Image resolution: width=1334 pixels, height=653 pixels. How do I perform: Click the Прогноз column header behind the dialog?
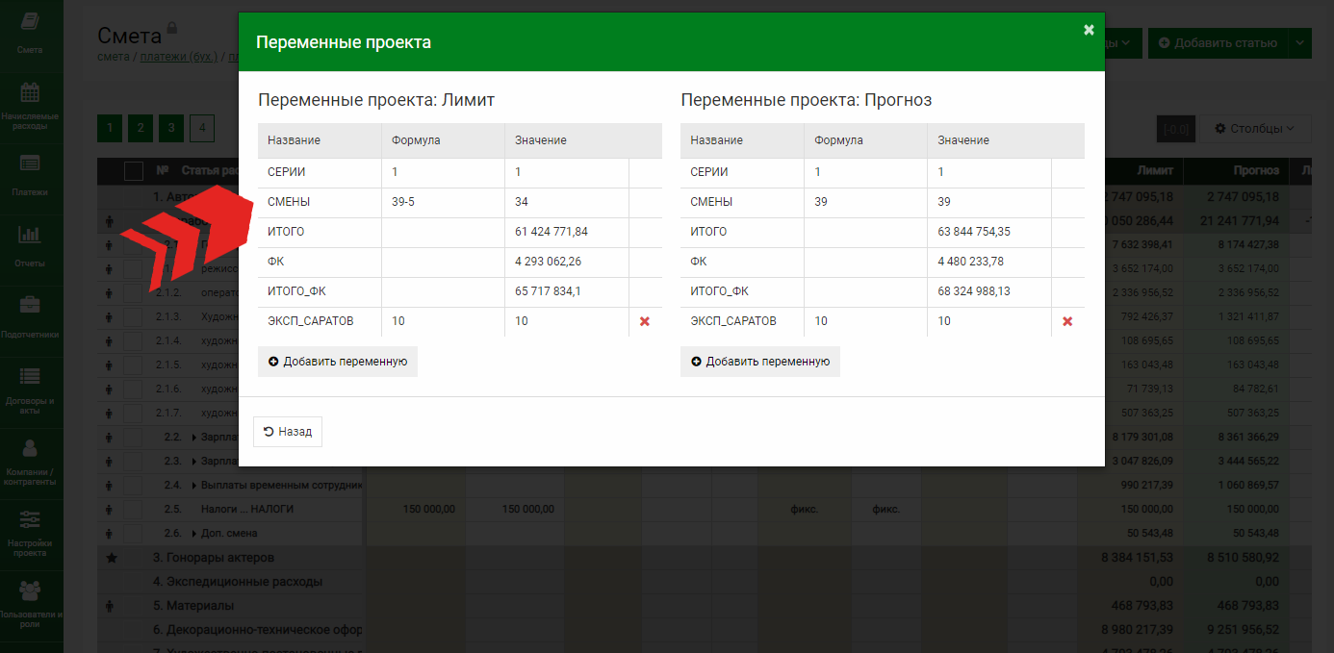coord(1257,171)
